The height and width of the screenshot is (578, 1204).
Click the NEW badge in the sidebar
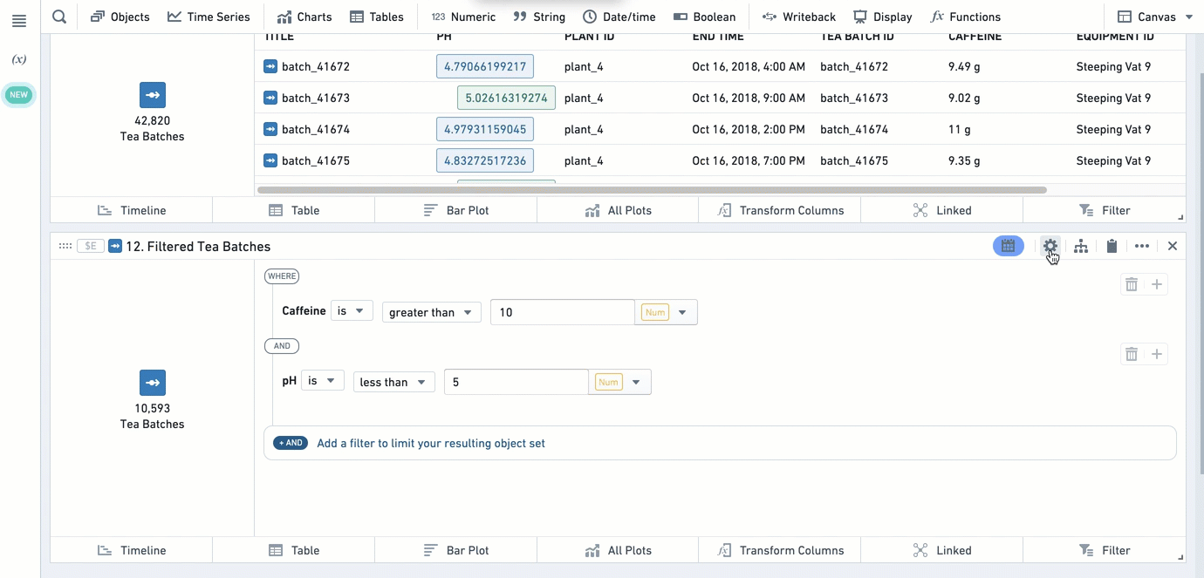click(19, 95)
